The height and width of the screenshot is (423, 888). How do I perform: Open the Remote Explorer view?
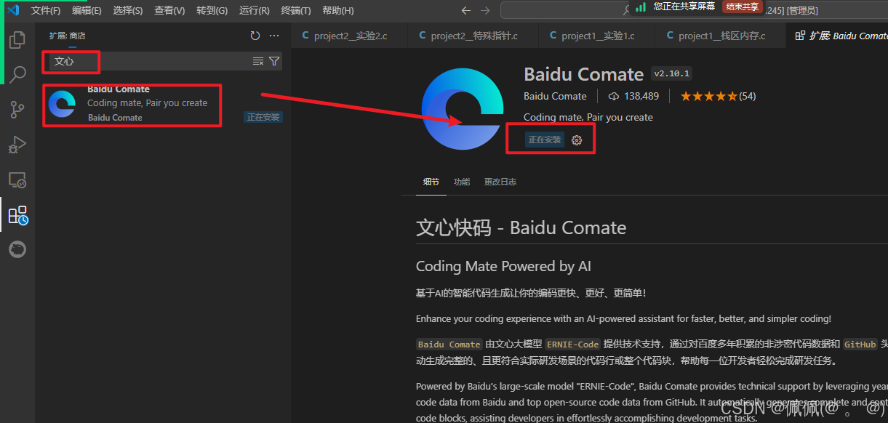[17, 180]
